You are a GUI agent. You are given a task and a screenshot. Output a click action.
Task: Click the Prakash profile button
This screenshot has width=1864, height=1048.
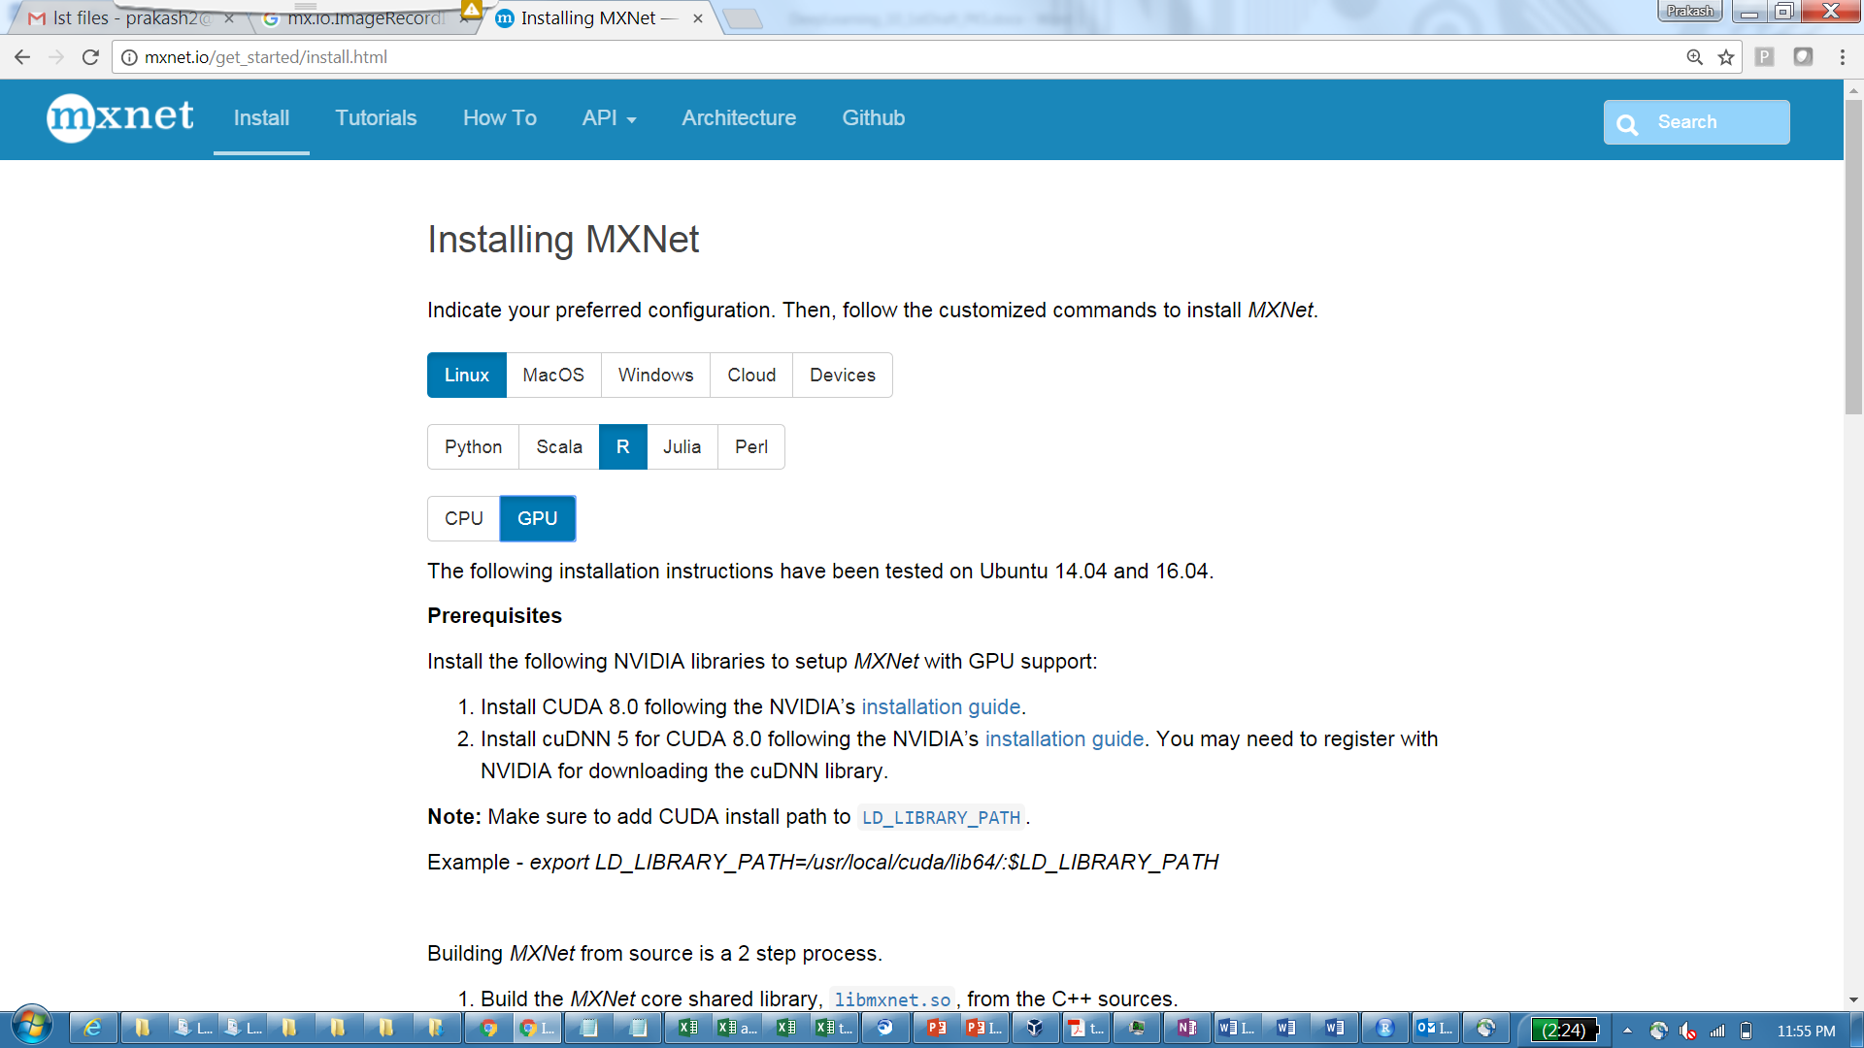1689,11
